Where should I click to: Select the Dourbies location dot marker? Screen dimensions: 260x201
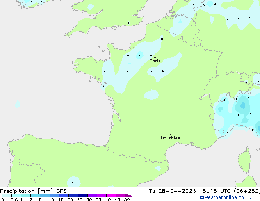[x=170, y=135]
